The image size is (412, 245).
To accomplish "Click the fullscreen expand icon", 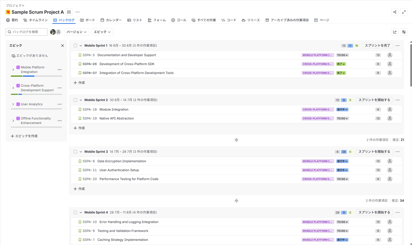I will coord(404,12).
